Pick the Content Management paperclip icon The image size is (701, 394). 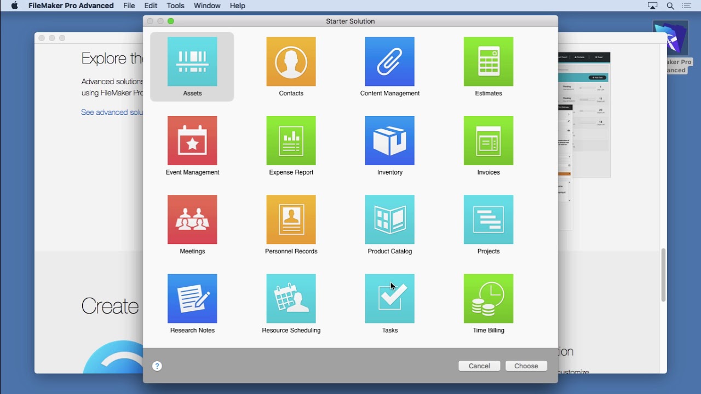pyautogui.click(x=390, y=62)
